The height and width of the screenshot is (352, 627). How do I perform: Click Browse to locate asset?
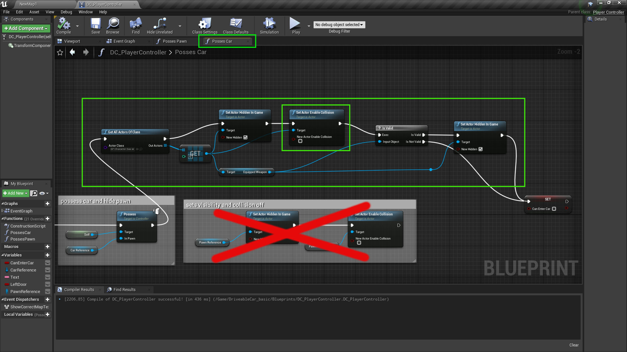(113, 25)
